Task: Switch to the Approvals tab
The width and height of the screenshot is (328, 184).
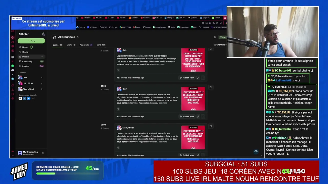Action: pos(86,45)
